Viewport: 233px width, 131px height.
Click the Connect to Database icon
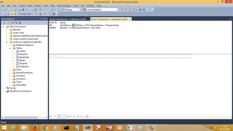point(12,23)
